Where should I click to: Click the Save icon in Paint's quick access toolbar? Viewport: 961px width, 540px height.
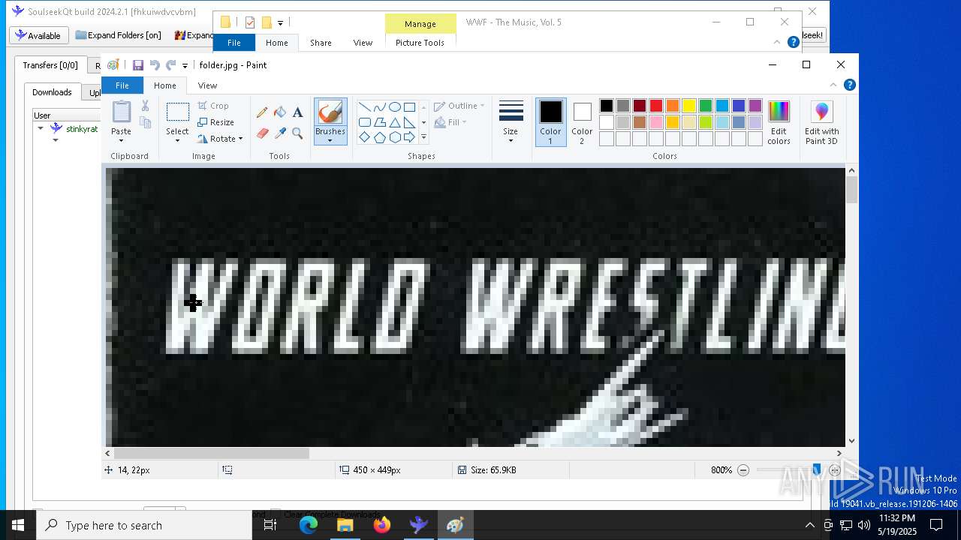[x=138, y=65]
